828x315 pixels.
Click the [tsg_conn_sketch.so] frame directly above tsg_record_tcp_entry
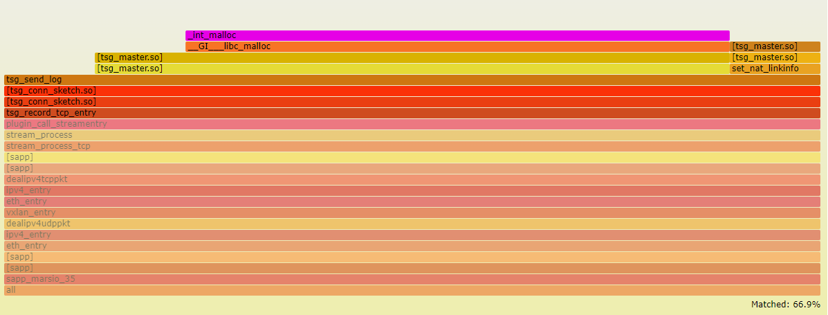(x=412, y=102)
